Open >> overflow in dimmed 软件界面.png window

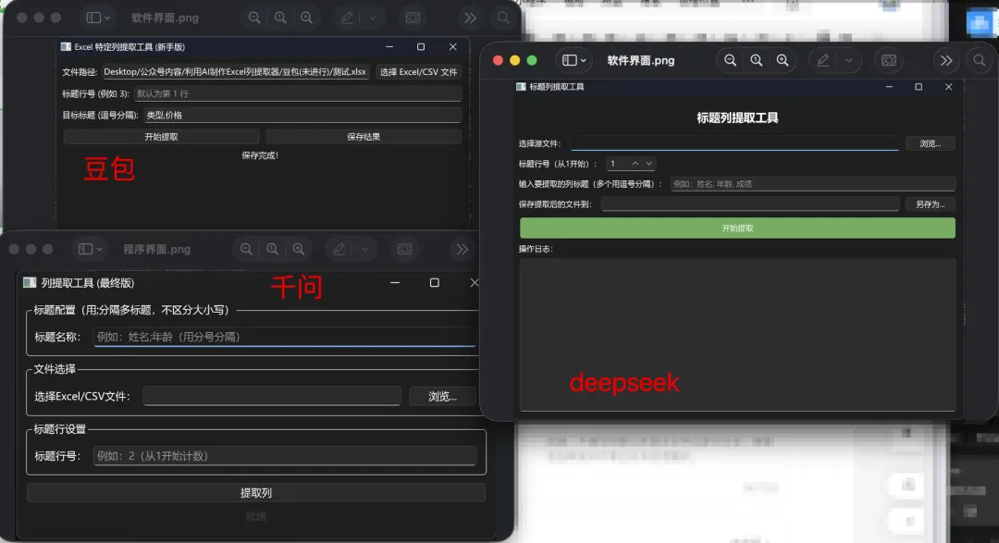(x=470, y=18)
